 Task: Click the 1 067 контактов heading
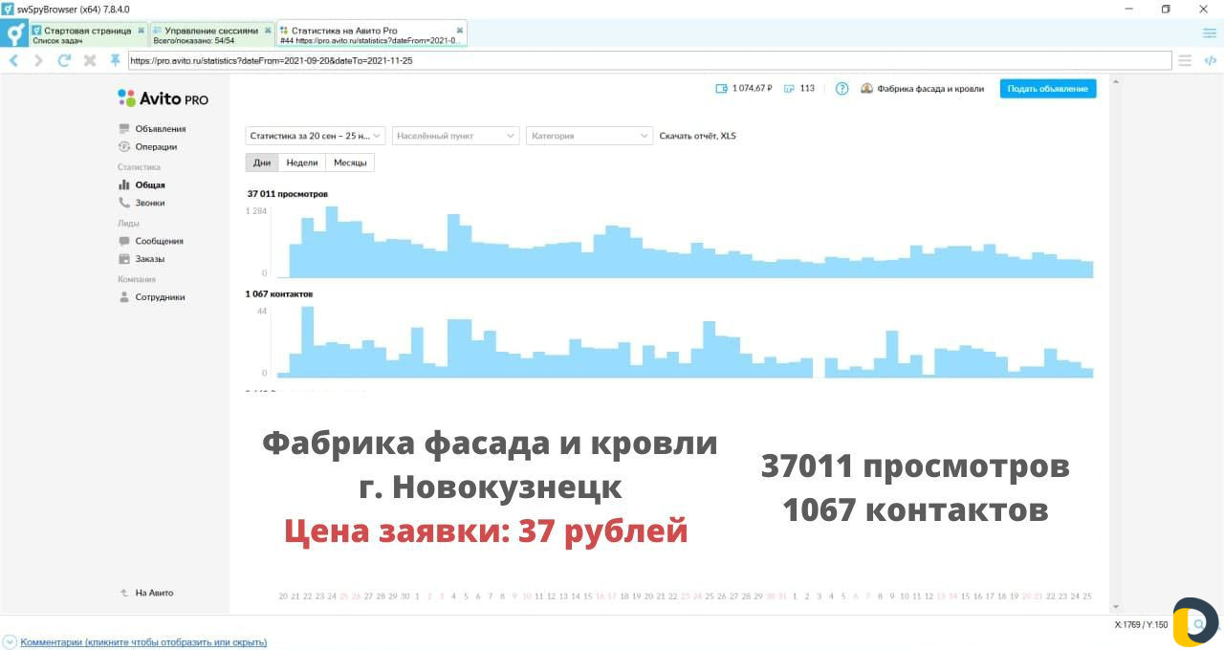(279, 294)
